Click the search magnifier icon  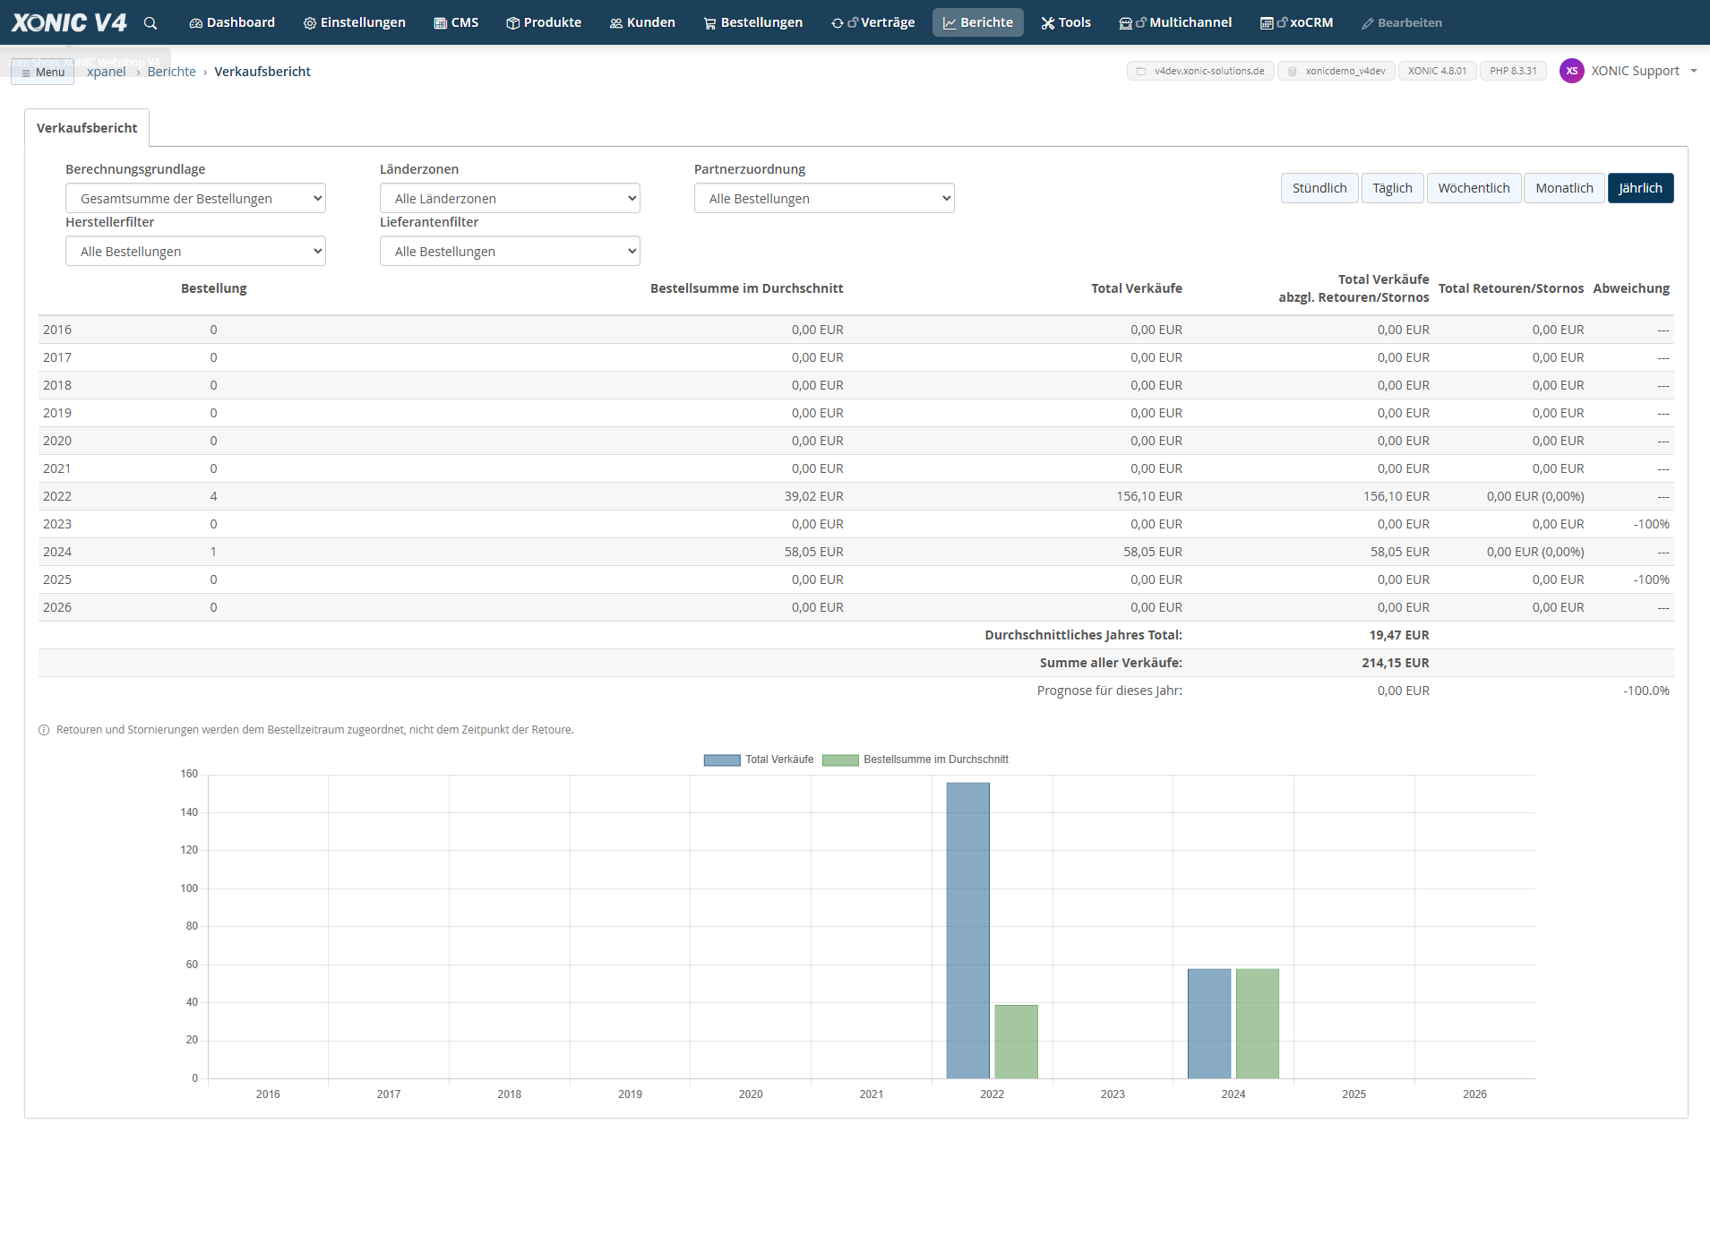[150, 23]
